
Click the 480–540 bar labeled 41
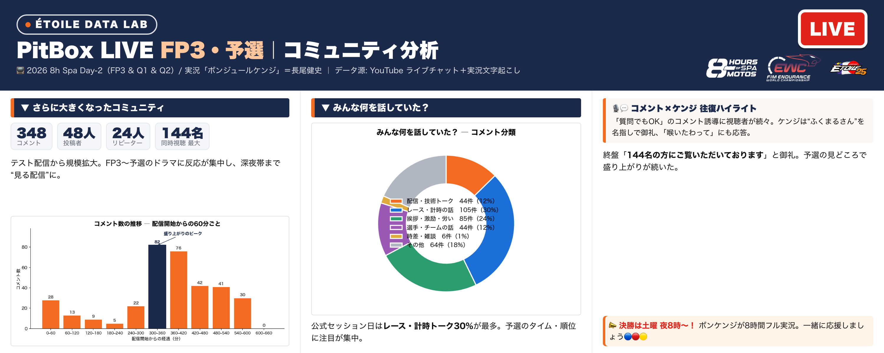tap(221, 308)
